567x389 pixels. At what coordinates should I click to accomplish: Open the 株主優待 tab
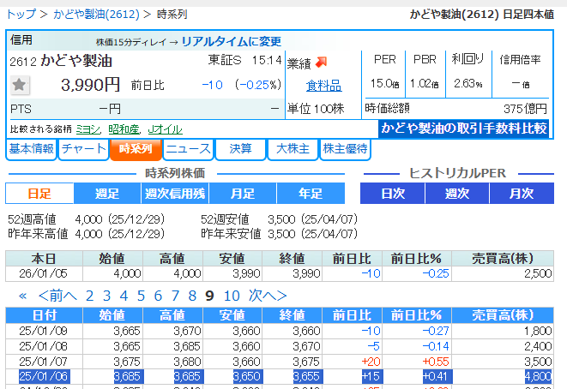(345, 149)
